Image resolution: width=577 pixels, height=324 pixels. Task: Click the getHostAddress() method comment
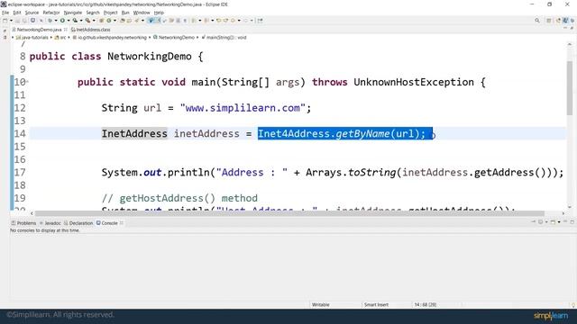179,198
